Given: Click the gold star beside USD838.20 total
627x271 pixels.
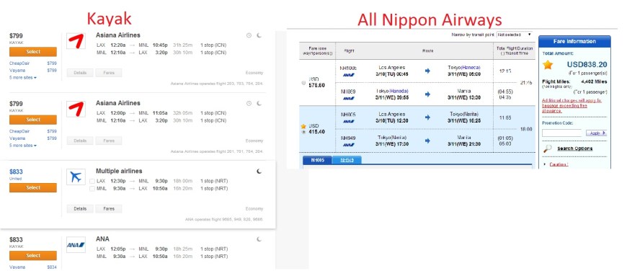Looking at the screenshot, I should pos(548,65).
